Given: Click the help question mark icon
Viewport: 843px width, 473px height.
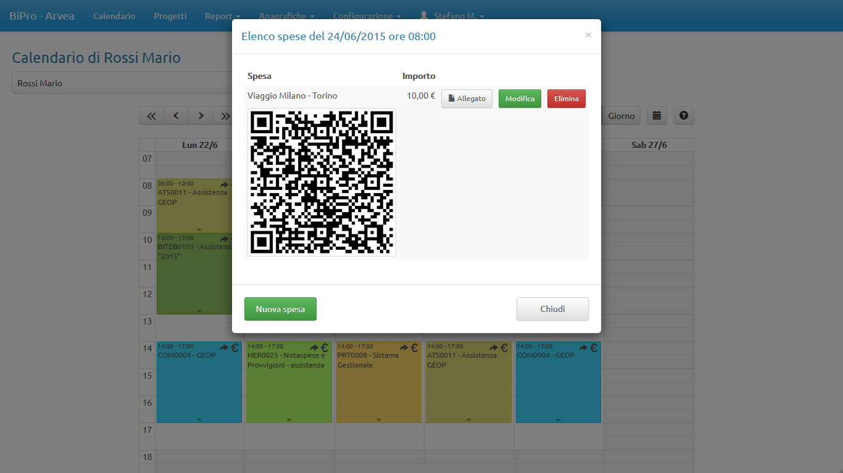Looking at the screenshot, I should point(684,115).
